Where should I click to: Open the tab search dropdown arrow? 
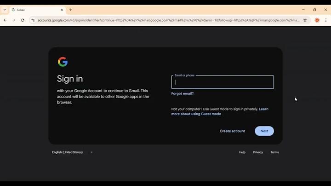point(5,10)
